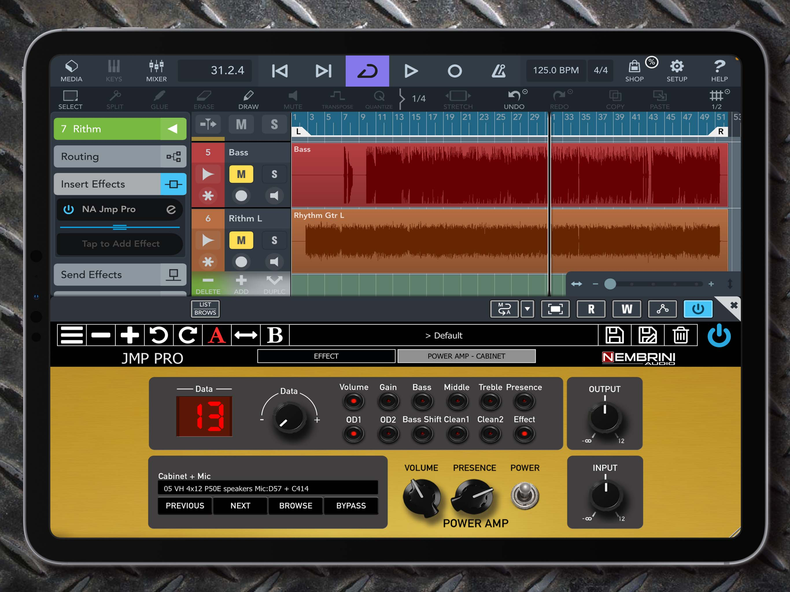Screen dimensions: 790x592
Task: Mute the Rithm L track
Action: coord(241,240)
